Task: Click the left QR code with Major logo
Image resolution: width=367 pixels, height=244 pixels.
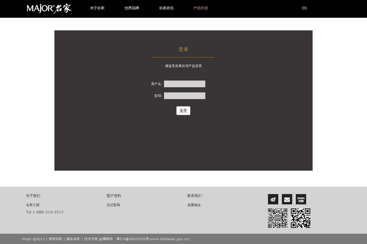Action: (x=278, y=218)
